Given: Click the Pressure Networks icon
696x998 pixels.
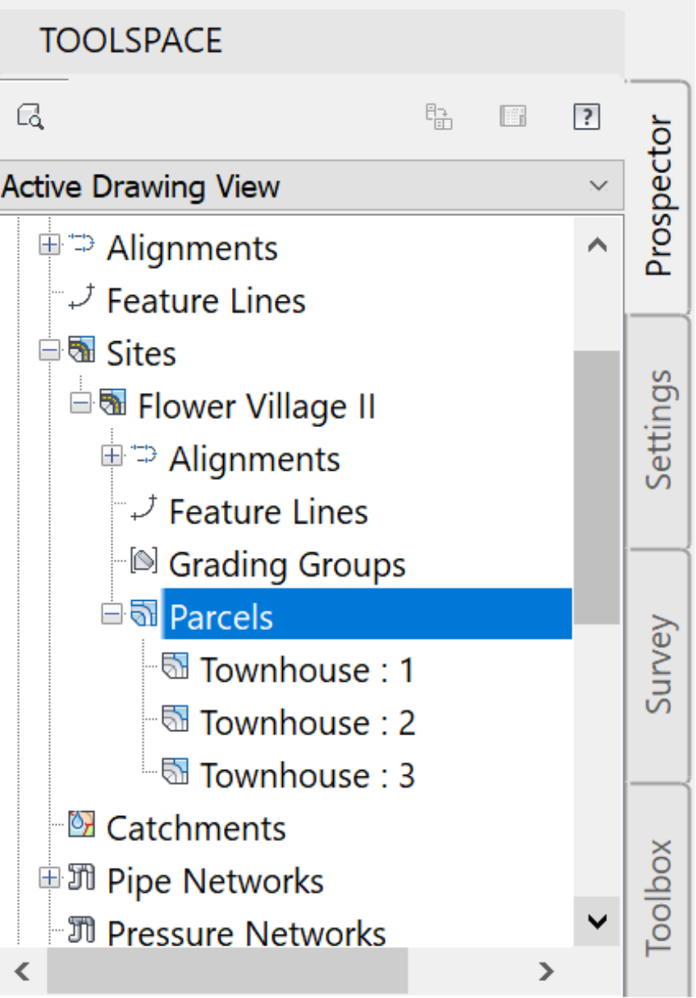Looking at the screenshot, I should click(x=82, y=931).
